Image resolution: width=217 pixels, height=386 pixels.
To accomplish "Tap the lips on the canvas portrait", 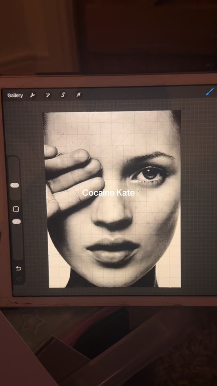I will [x=113, y=249].
